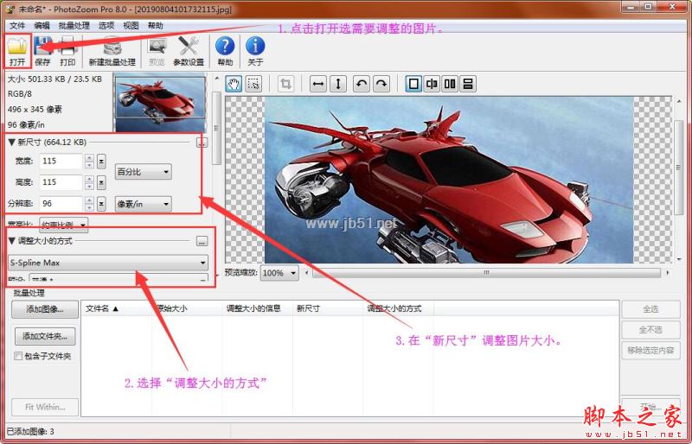
Task: Click the 添加图像... button
Action: coord(45,309)
